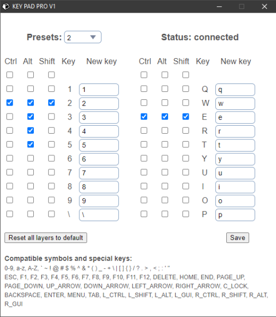Uncheck Alt checkbox for key 3
276x317 pixels.
(x=31, y=117)
